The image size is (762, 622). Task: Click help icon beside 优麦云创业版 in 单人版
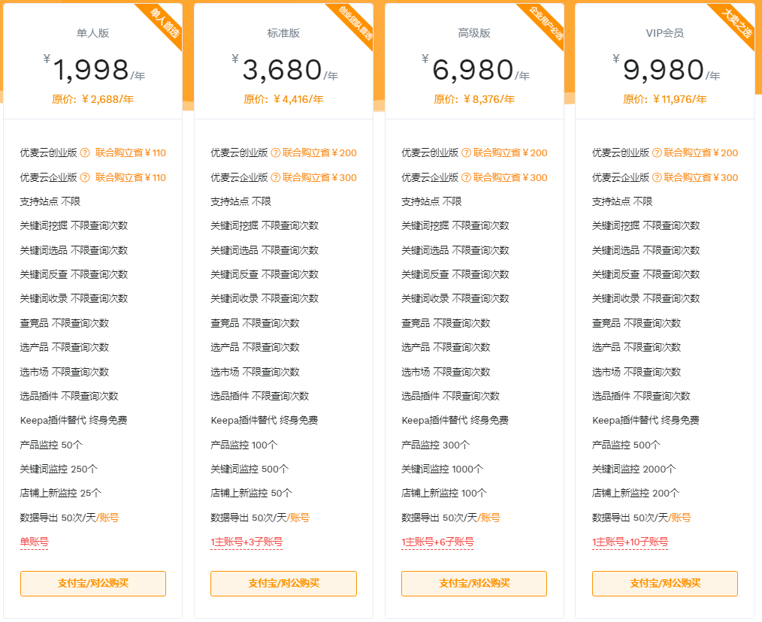tap(85, 153)
